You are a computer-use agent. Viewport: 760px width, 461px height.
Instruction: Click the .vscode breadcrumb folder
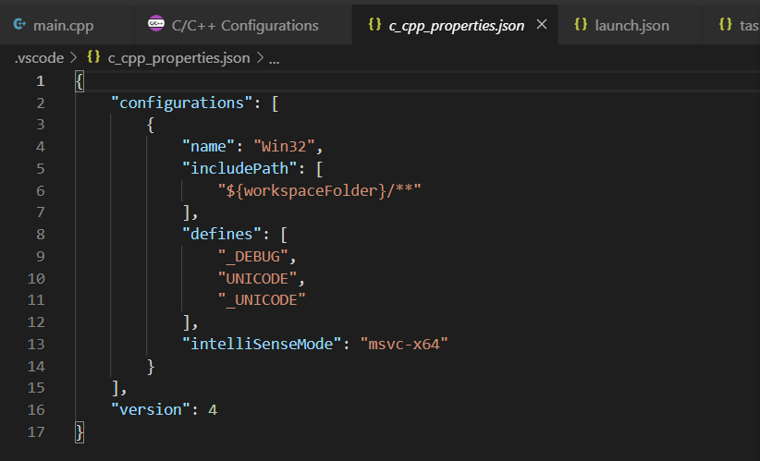(39, 58)
